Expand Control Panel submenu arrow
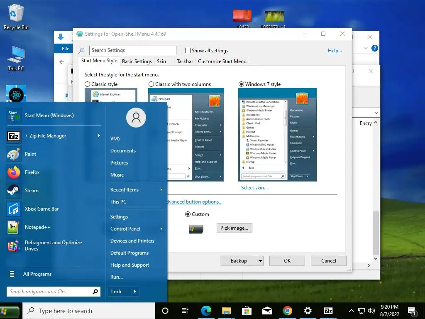425x319 pixels. click(x=161, y=229)
